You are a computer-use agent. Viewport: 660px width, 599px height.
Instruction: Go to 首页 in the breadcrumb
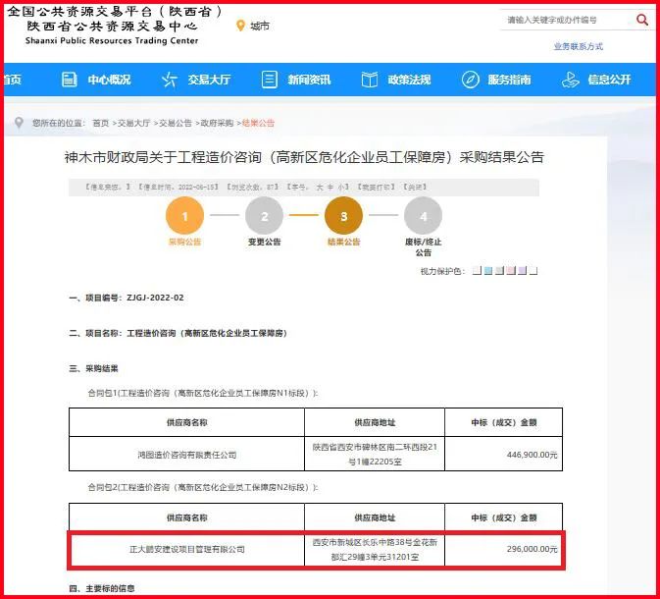point(101,124)
